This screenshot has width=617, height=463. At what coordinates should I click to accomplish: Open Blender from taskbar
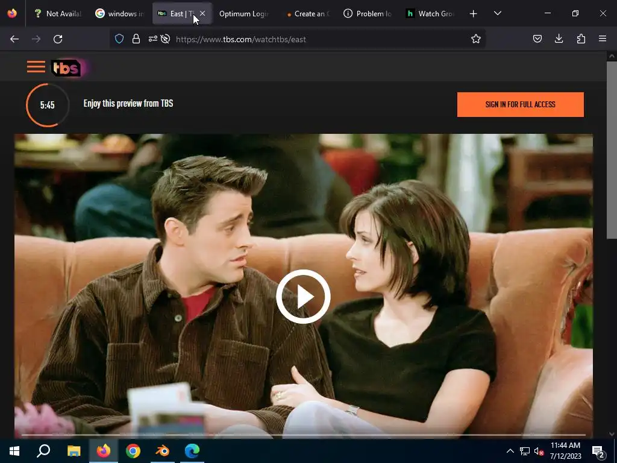point(163,451)
